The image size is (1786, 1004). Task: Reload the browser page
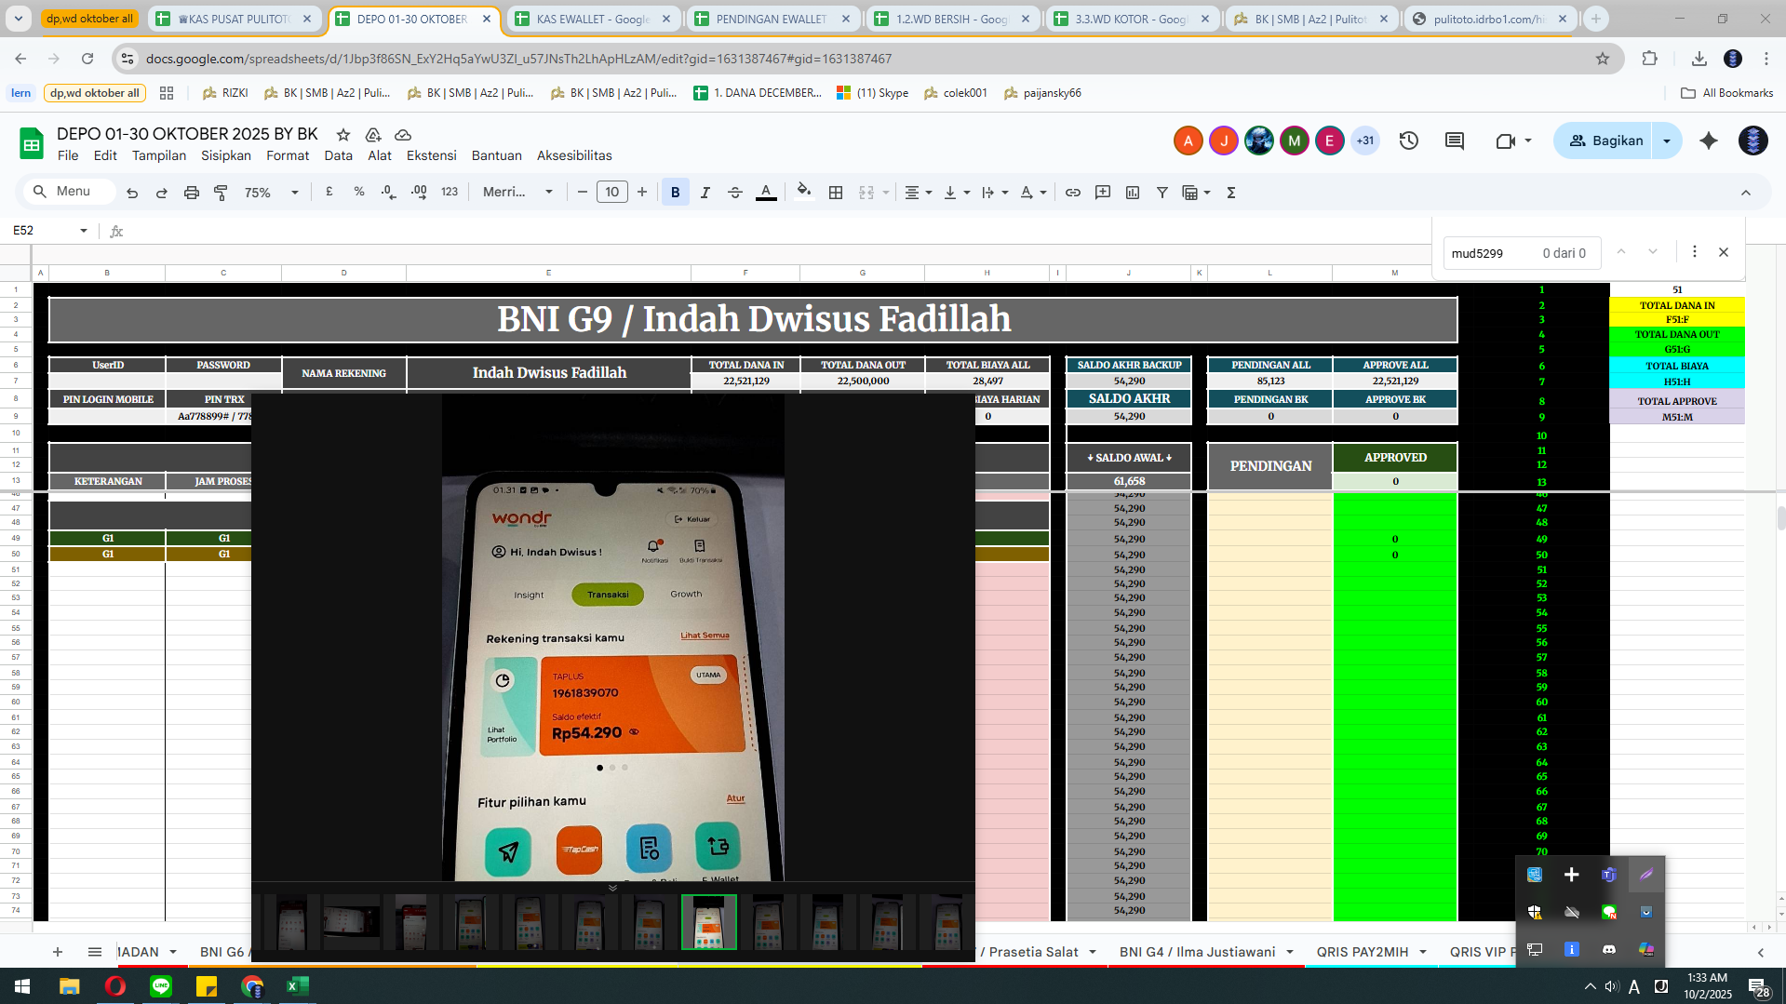[x=87, y=59]
